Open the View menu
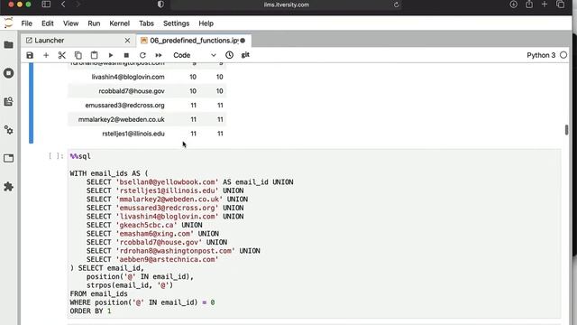The height and width of the screenshot is (325, 577). pyautogui.click(x=70, y=23)
